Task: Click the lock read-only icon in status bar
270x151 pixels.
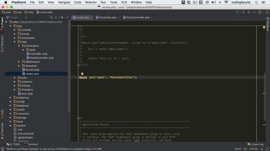Action: point(262,149)
